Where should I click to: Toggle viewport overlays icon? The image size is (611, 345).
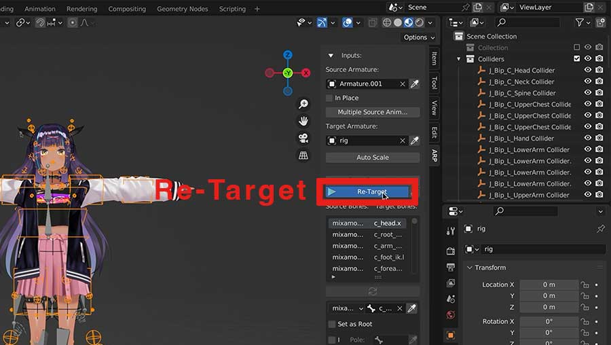(347, 22)
